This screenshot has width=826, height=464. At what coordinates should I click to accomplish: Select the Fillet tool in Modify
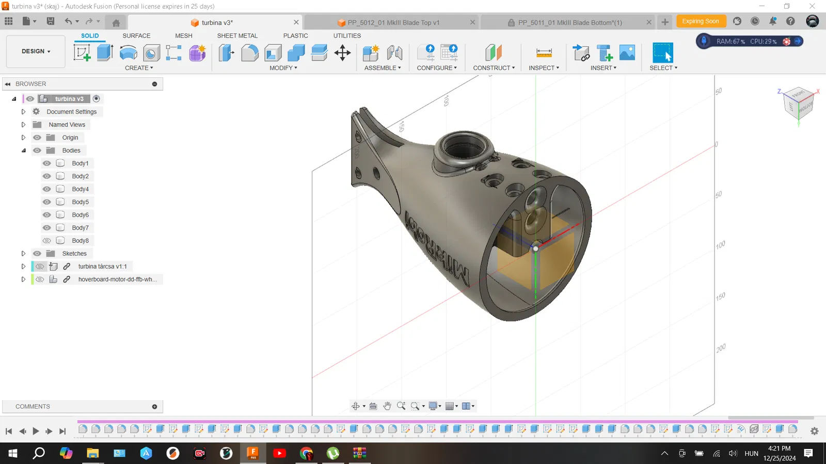click(x=250, y=53)
